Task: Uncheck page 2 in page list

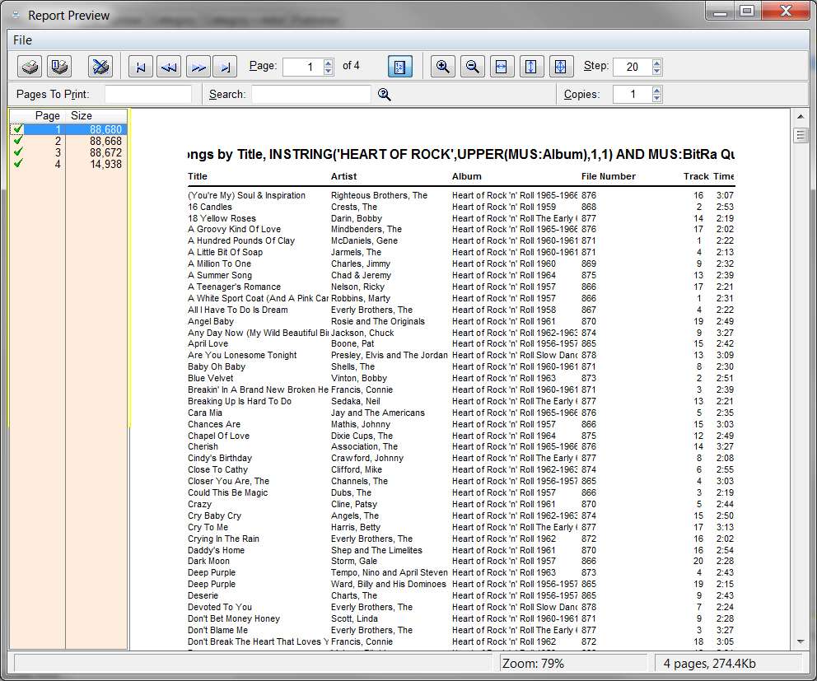Action: (18, 141)
